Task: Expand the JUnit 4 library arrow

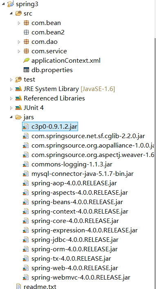Action: point(11,108)
